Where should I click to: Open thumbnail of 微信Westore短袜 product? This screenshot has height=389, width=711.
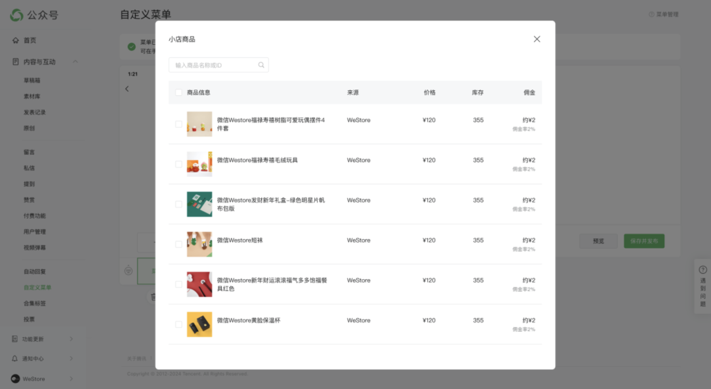(199, 244)
